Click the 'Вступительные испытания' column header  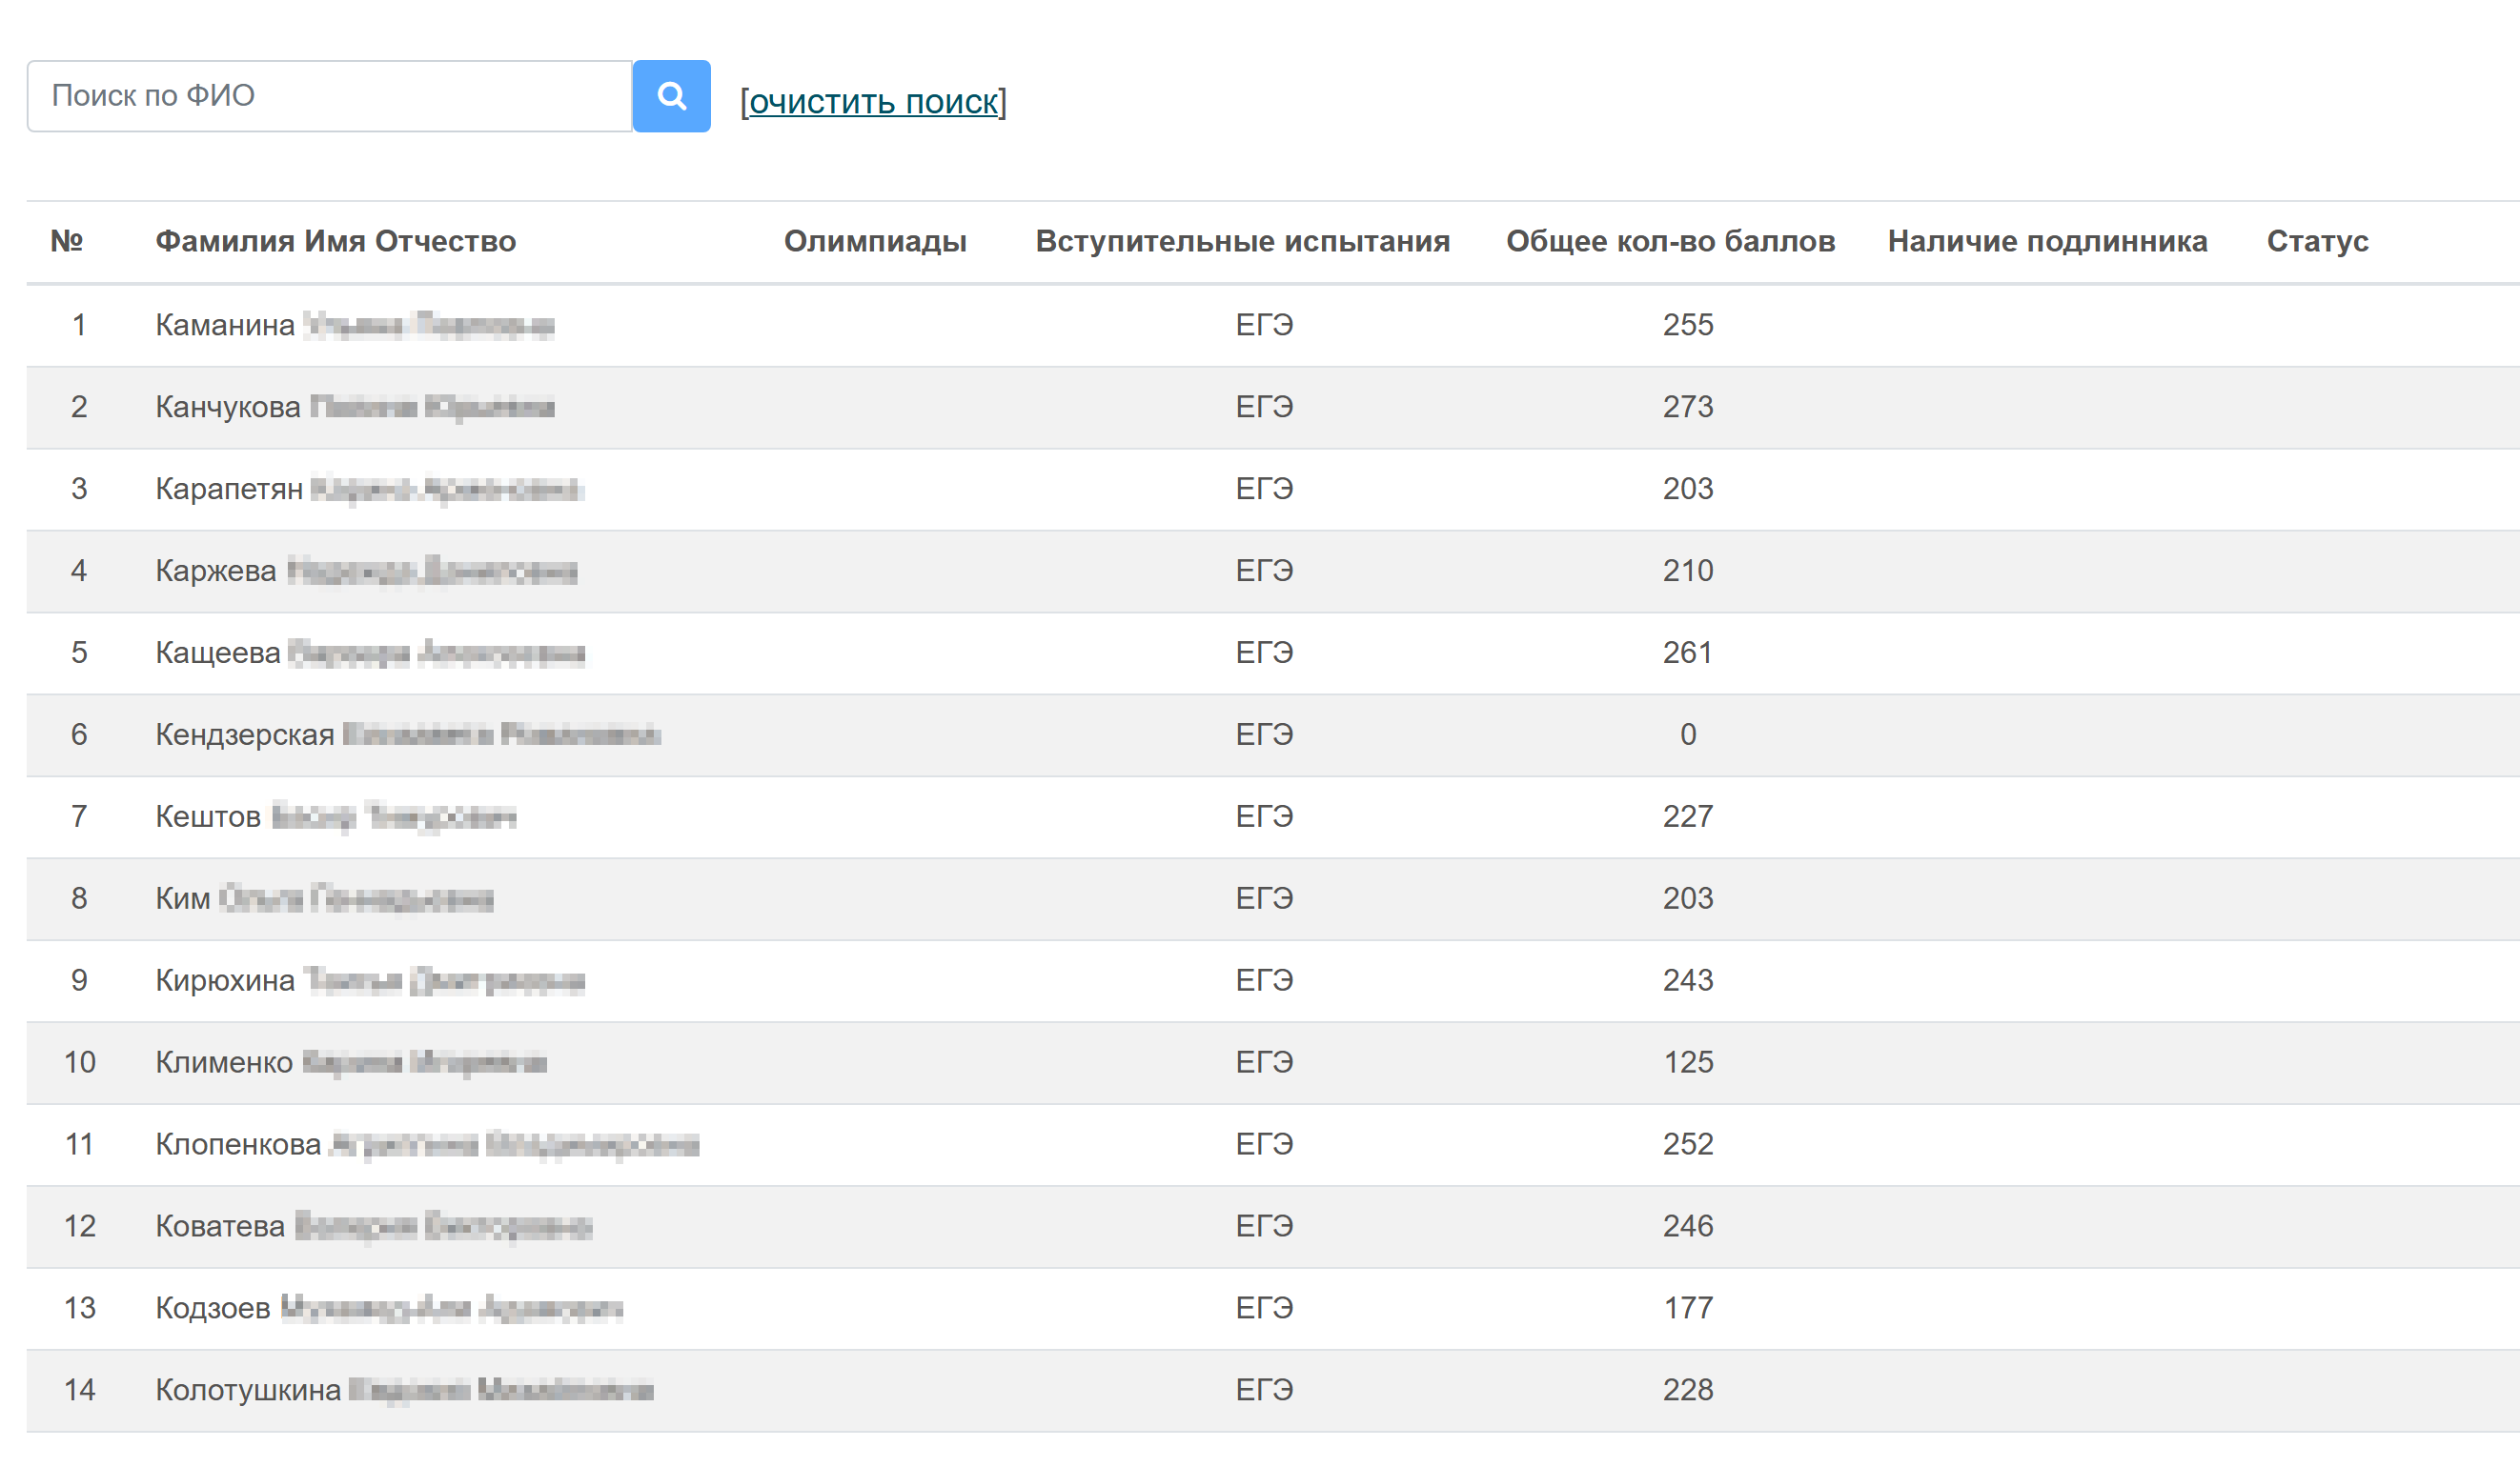click(x=1242, y=241)
